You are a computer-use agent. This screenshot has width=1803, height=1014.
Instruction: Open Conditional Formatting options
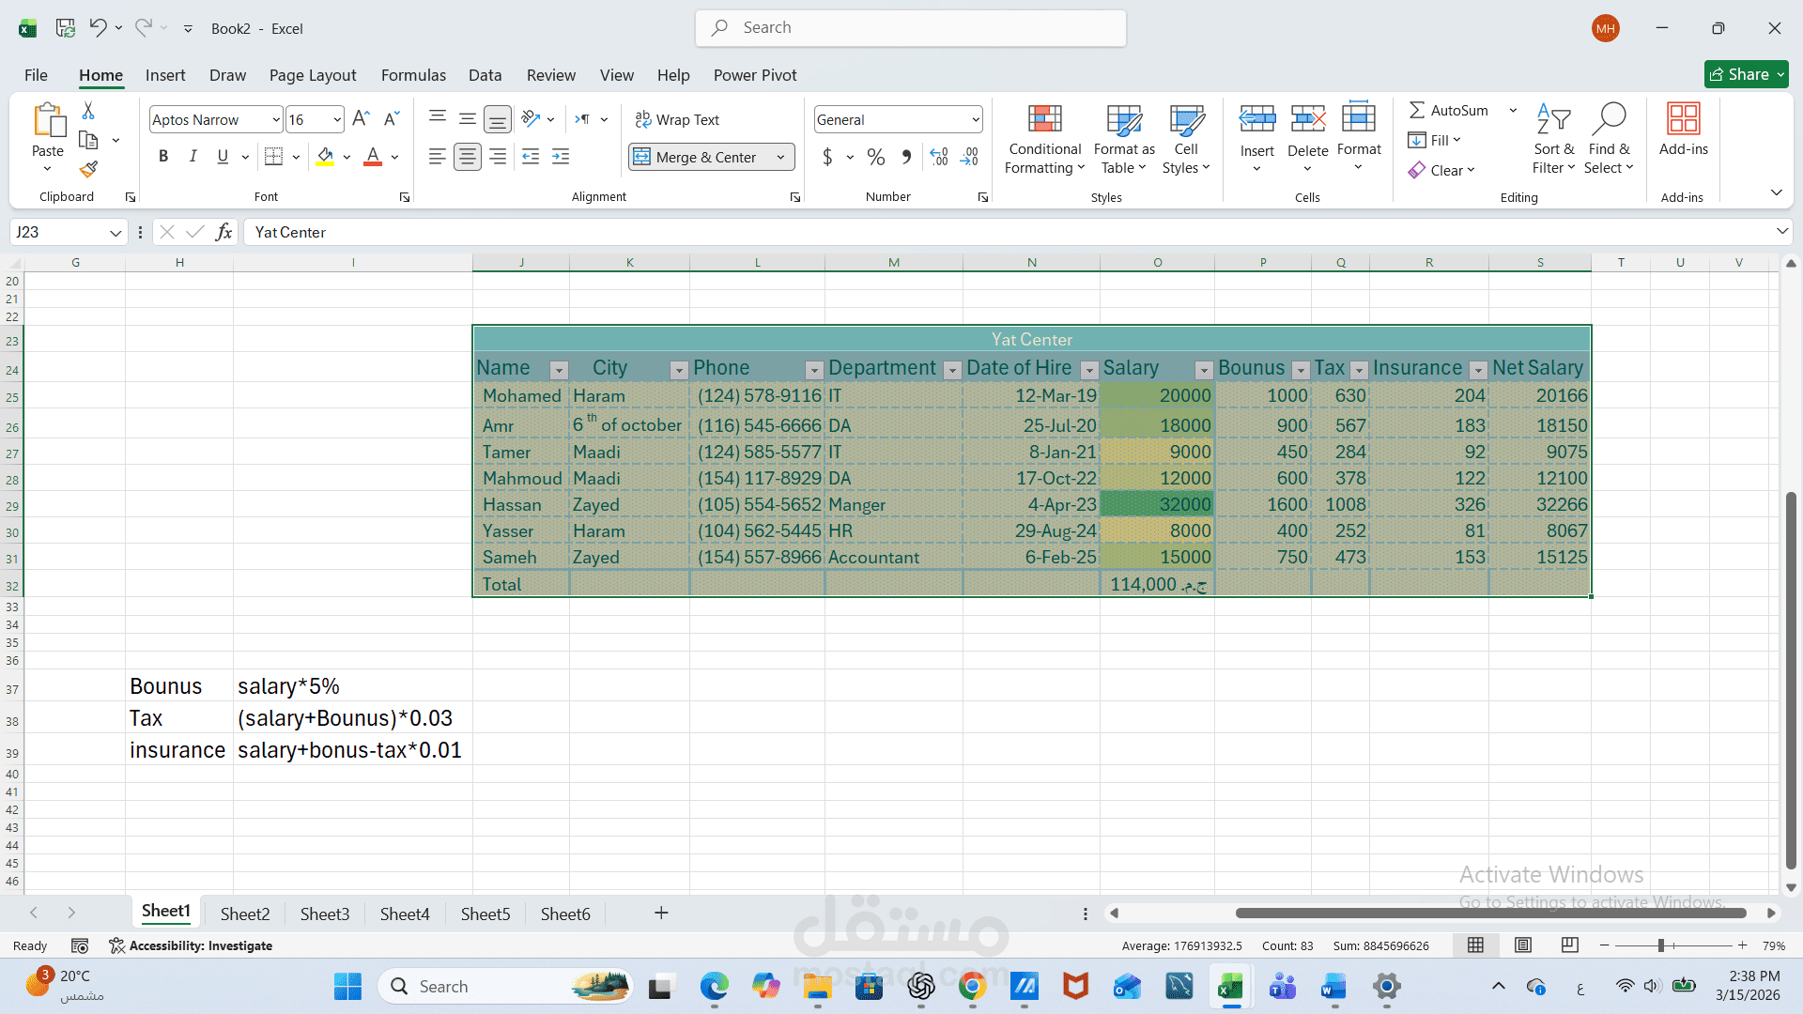click(x=1044, y=138)
